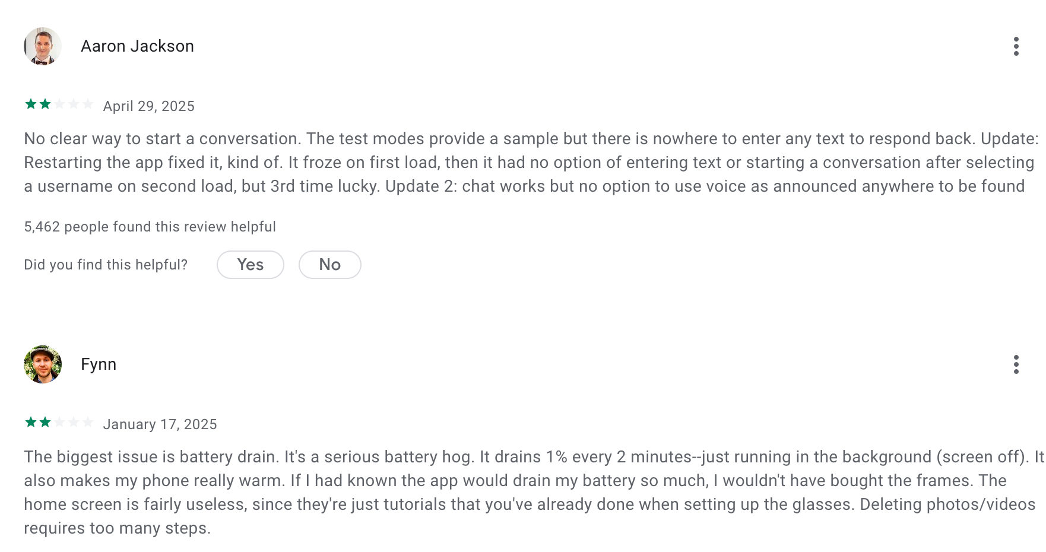Click Fynn's profile avatar
Image resolution: width=1046 pixels, height=552 pixels.
point(43,364)
